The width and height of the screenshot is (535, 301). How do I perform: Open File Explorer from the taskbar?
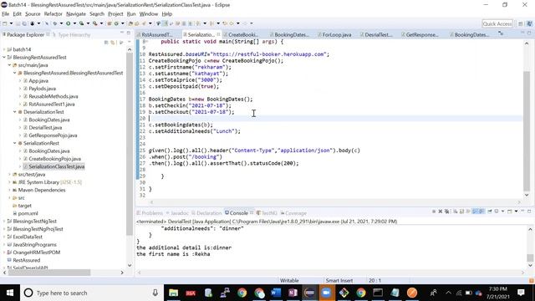pyautogui.click(x=173, y=293)
